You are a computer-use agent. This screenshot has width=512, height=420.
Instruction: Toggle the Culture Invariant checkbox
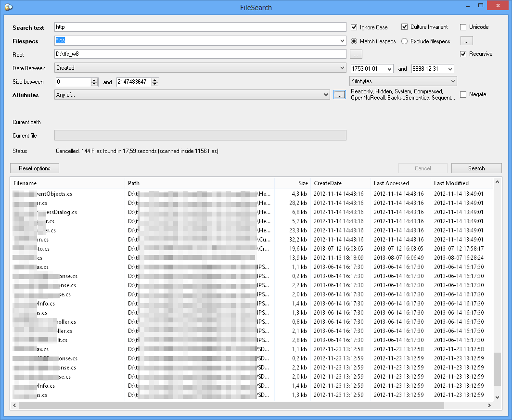pos(404,27)
